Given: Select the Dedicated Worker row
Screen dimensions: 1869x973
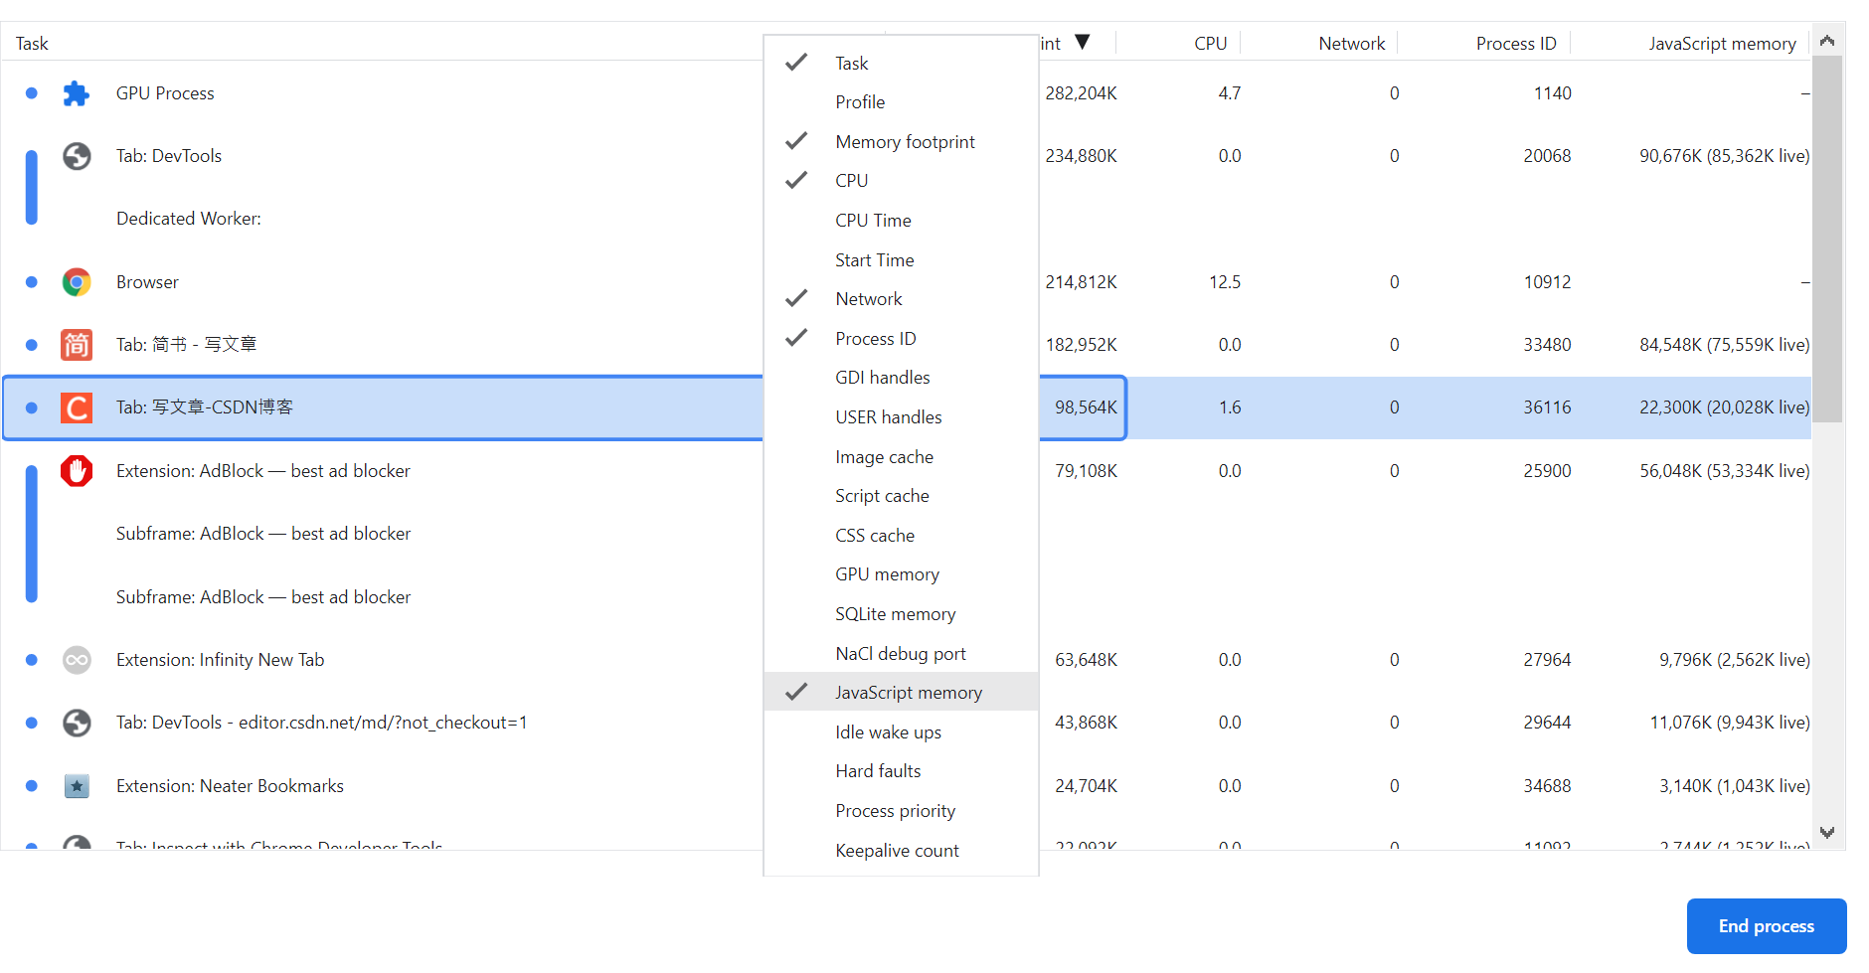Looking at the screenshot, I should pos(906,219).
